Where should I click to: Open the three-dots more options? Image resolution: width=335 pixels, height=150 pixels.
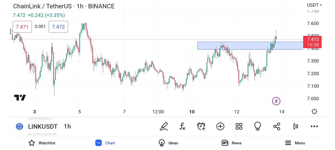[314, 126]
